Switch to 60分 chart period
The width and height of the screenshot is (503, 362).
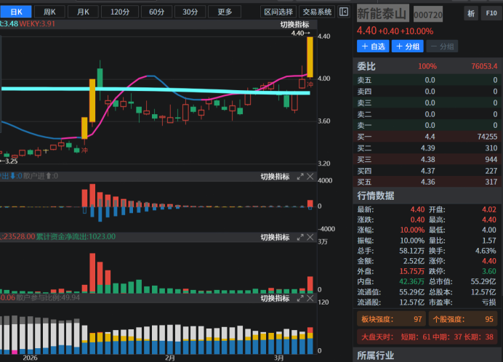click(x=155, y=12)
